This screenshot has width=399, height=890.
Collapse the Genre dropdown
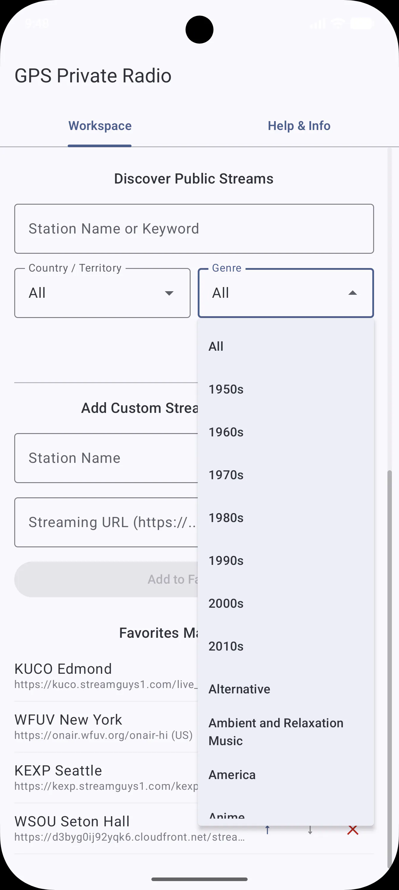click(286, 293)
